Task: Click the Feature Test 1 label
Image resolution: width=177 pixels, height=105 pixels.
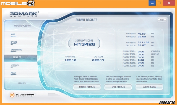Action: click(x=129, y=52)
